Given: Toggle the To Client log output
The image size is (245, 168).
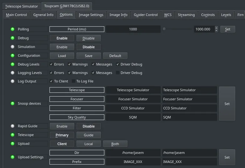Looking at the screenshot, I should click(x=51, y=81).
